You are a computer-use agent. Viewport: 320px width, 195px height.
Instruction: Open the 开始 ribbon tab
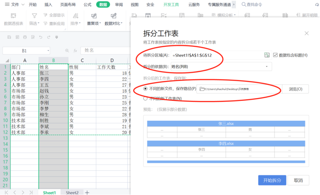tap(33, 5)
